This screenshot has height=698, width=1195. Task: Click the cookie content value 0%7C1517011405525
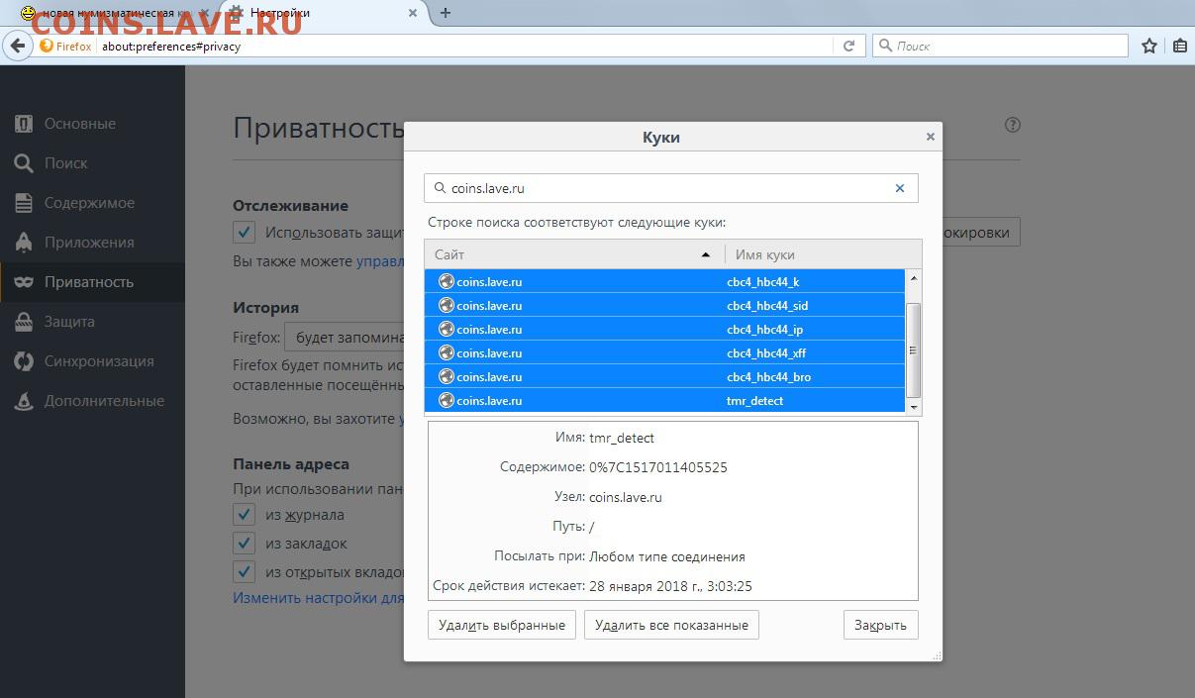click(x=658, y=467)
